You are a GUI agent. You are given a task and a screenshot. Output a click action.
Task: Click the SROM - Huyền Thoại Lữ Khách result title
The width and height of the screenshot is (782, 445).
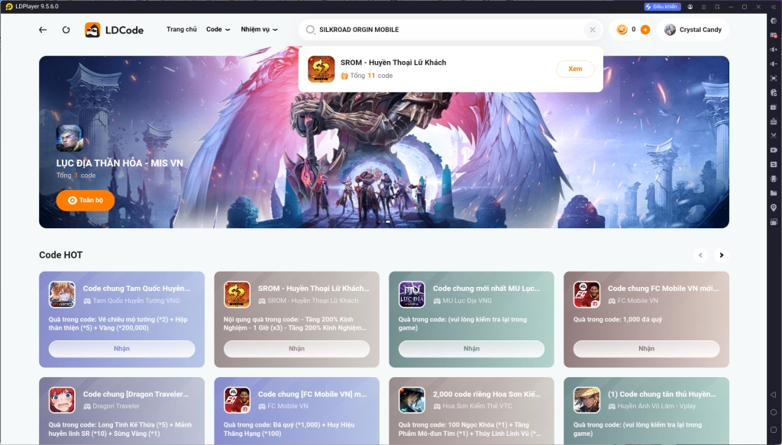coord(393,63)
